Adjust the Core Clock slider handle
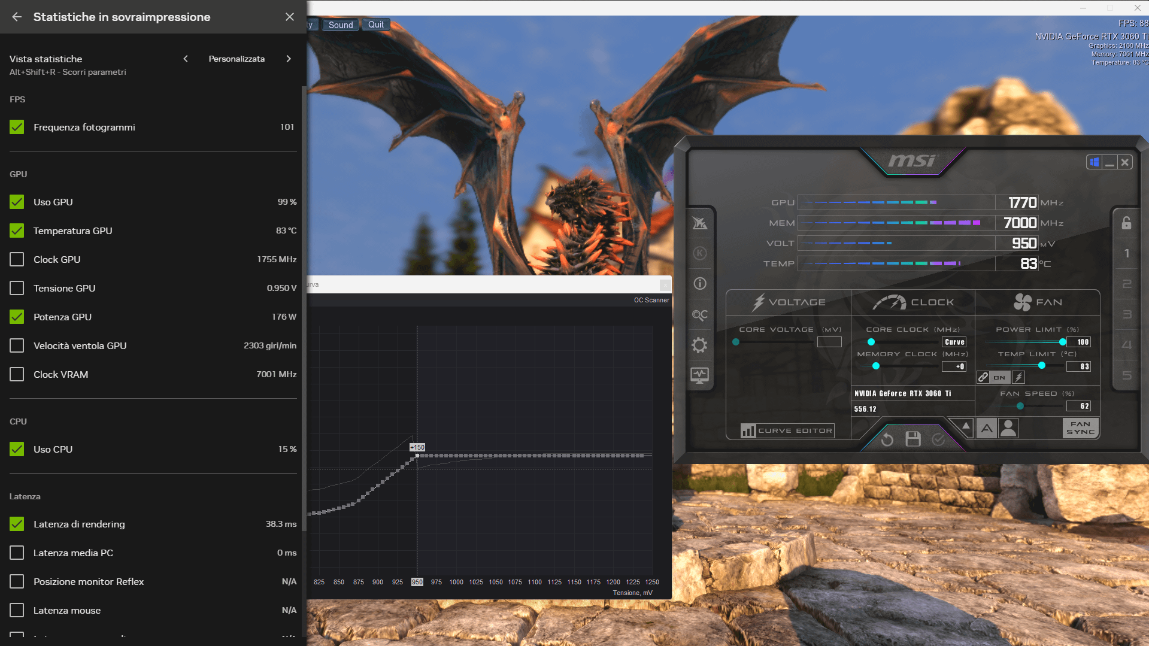The height and width of the screenshot is (646, 1149). 871,342
